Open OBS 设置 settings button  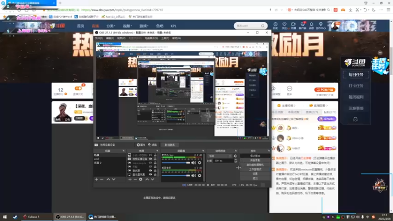(x=255, y=174)
